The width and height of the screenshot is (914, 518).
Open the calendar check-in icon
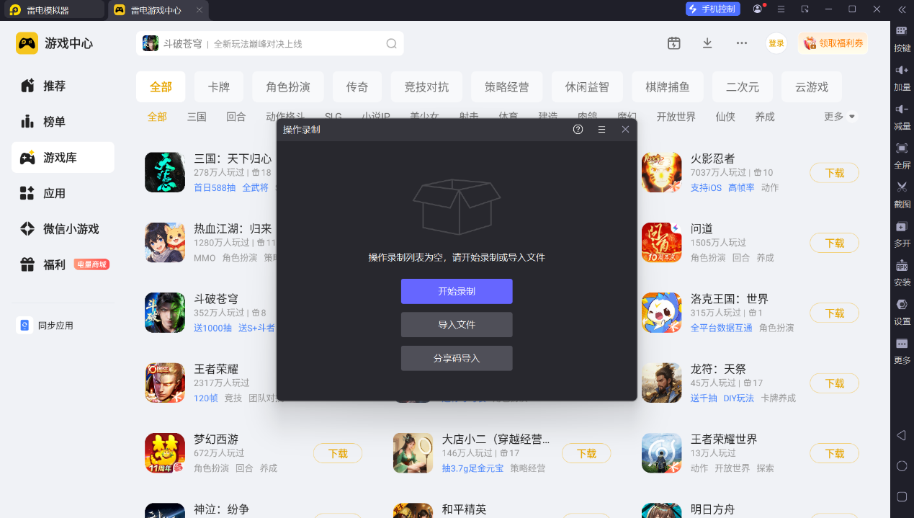pos(673,43)
